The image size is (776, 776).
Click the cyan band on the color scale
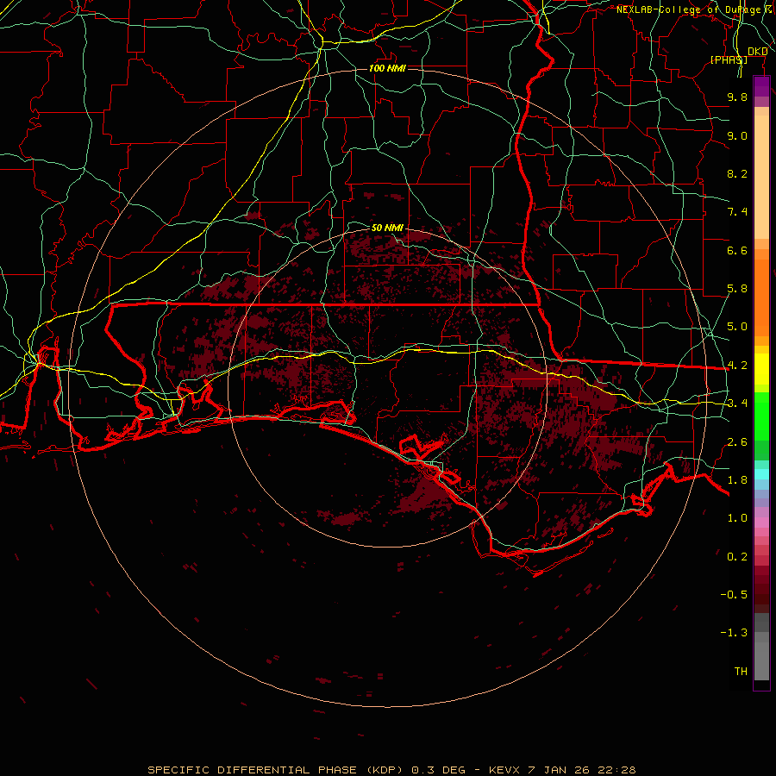[761, 474]
